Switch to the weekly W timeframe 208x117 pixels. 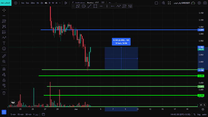(x=53, y=3)
